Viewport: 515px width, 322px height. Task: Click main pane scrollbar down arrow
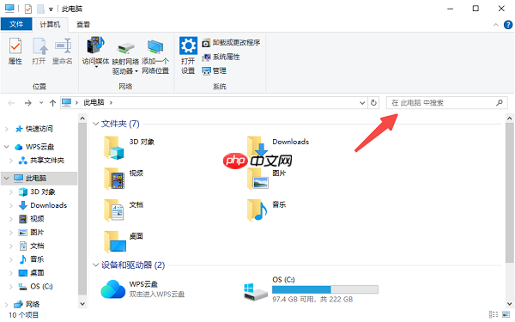click(509, 304)
